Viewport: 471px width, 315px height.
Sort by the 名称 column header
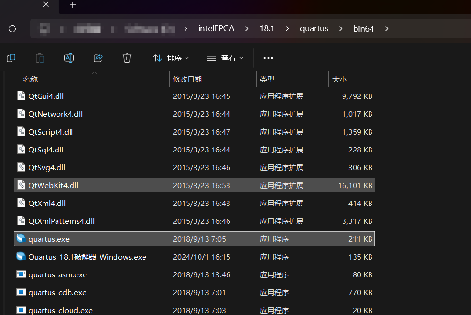30,80
